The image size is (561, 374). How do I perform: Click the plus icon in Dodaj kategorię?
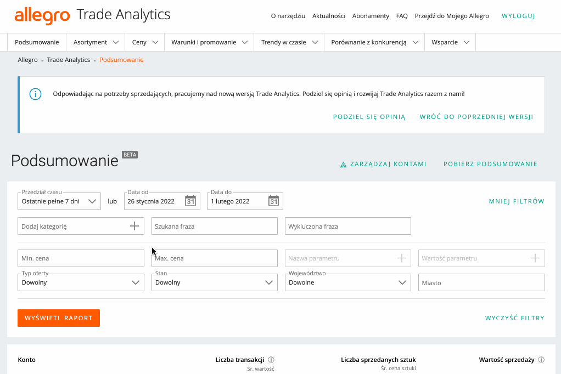pos(134,226)
